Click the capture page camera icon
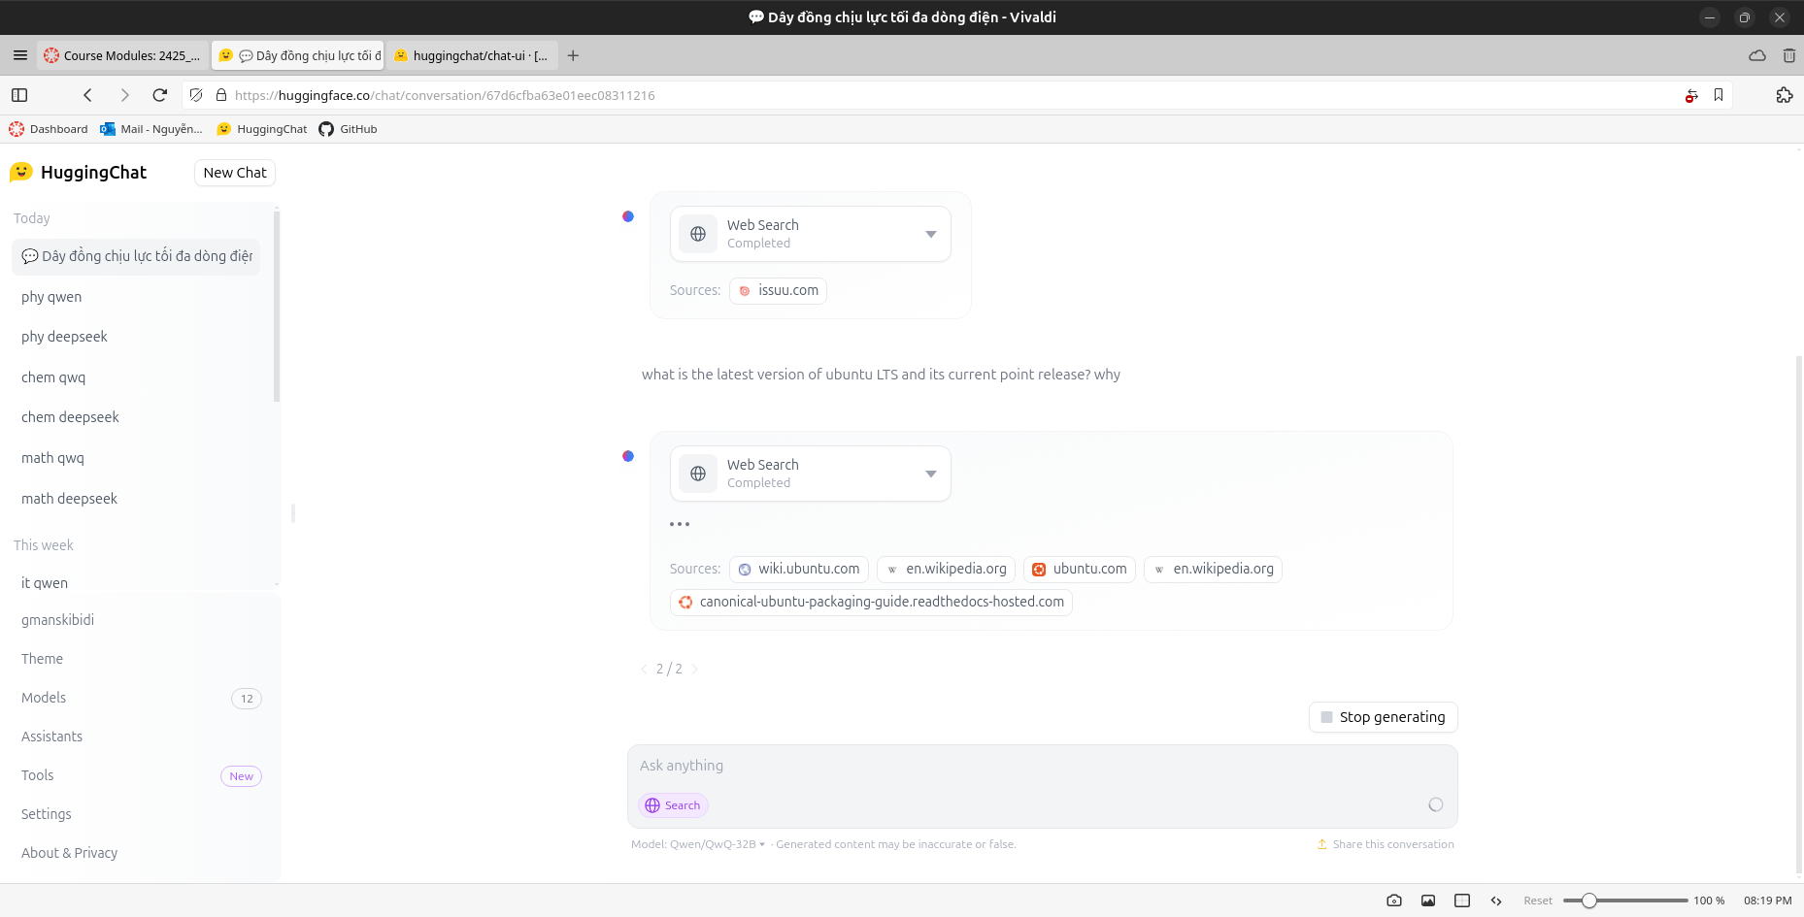This screenshot has width=1804, height=917. click(x=1394, y=901)
